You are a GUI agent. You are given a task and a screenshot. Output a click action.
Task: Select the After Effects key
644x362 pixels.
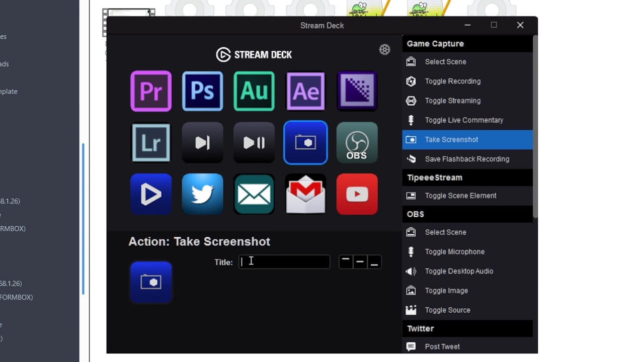click(305, 91)
